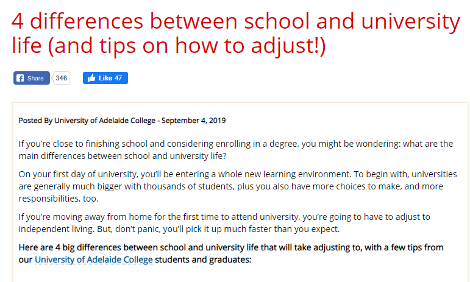Click the text 'responsibilities, too.'
Image resolution: width=470 pixels, height=282 pixels.
[x=59, y=199]
